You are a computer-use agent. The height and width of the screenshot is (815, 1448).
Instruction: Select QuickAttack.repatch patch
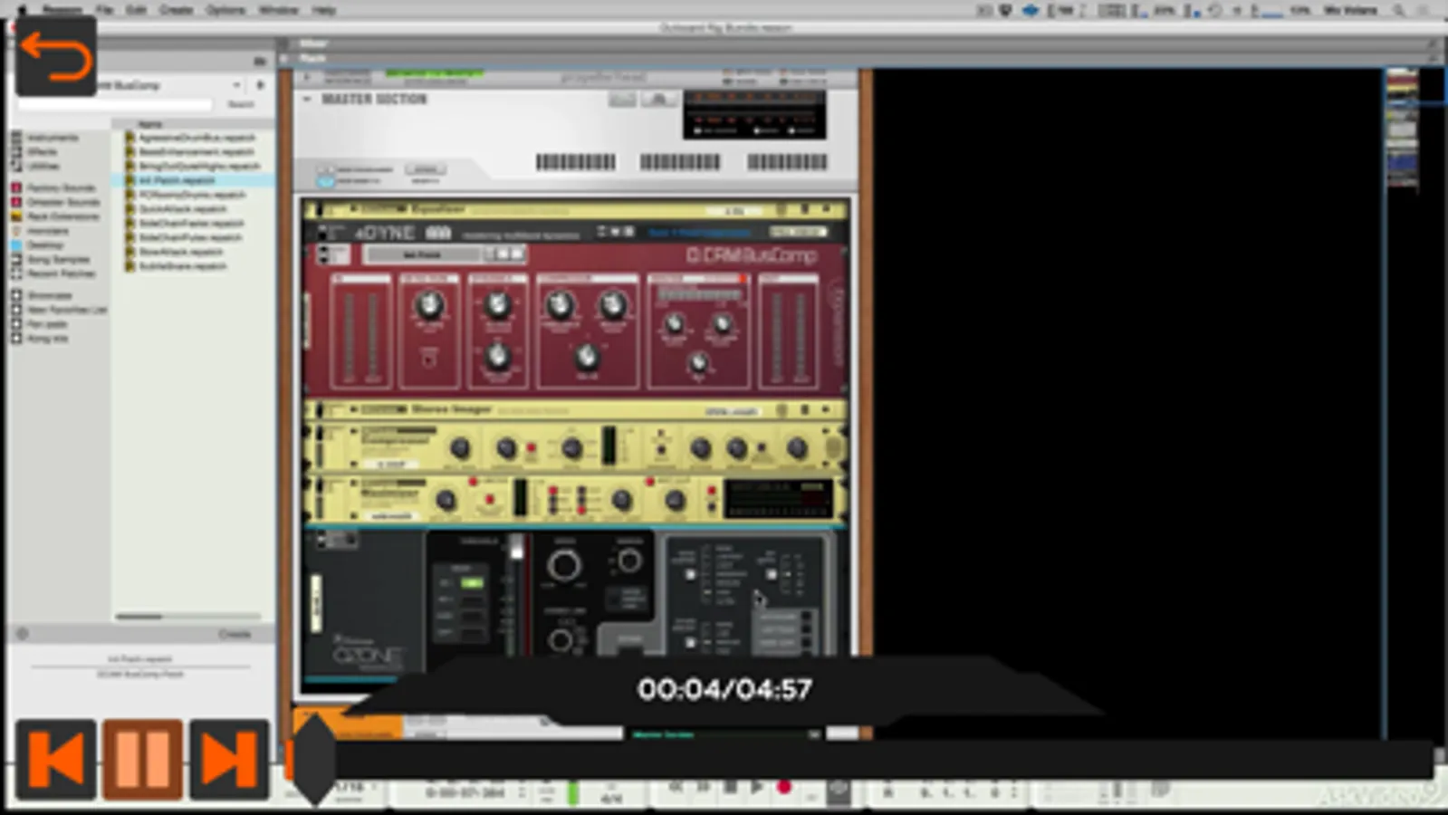click(182, 208)
